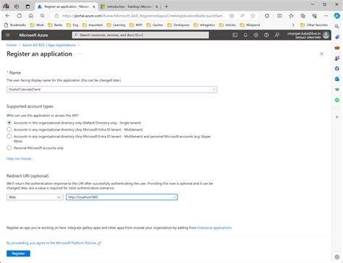This screenshot has height=263, width=343.
Task: Open the favorites hub
Action: tap(291, 16)
